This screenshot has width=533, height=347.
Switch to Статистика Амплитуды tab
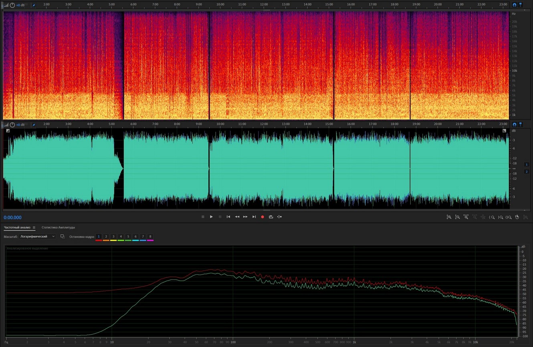coord(58,227)
